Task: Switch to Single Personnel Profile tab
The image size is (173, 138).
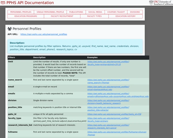Action: click(x=50, y=12)
